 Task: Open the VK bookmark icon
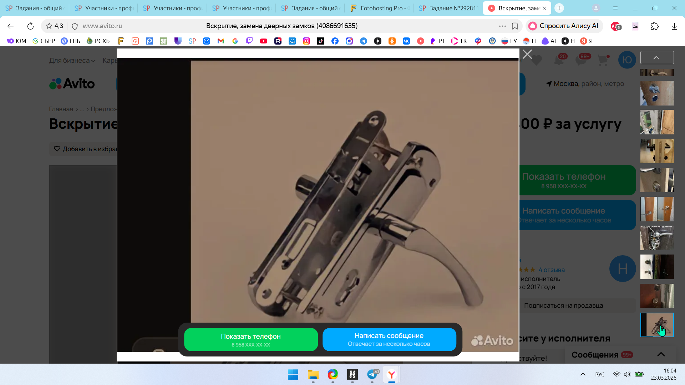pos(406,41)
